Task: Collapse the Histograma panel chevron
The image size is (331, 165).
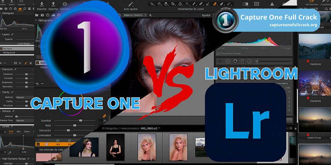Action: (x=36, y=20)
